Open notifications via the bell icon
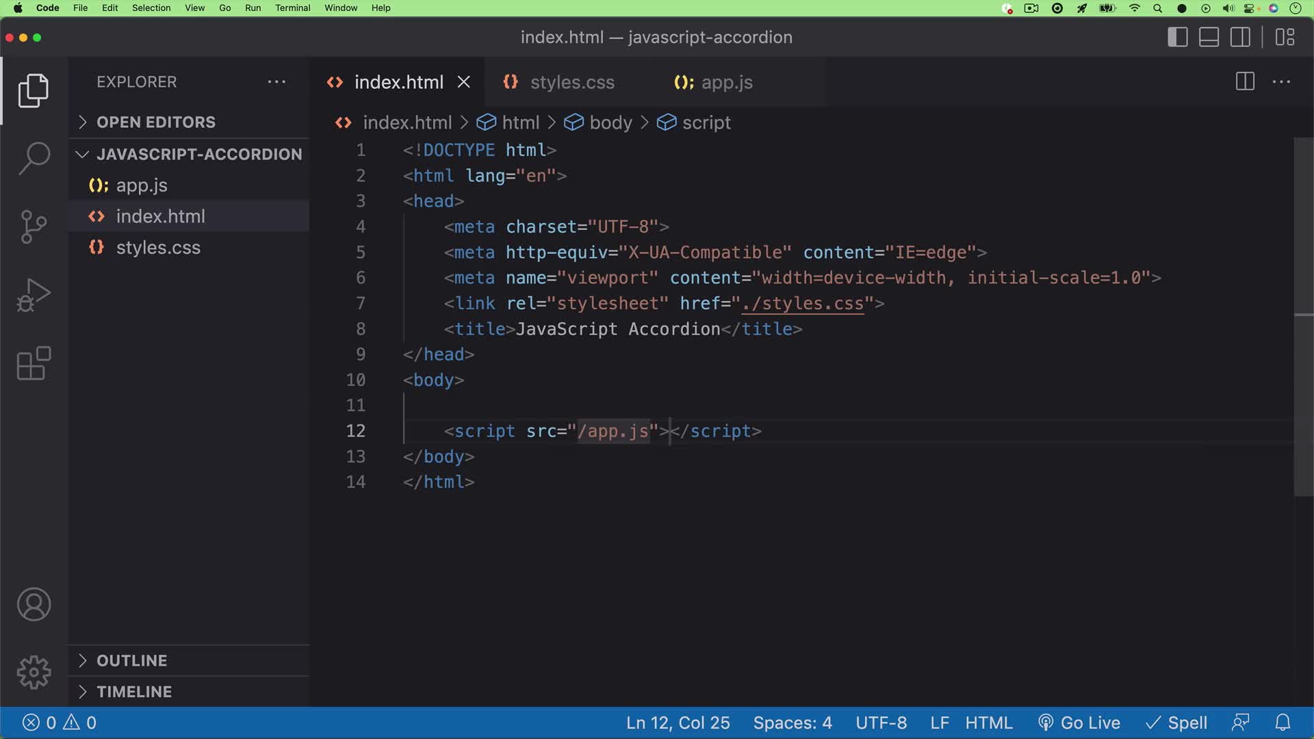Image resolution: width=1314 pixels, height=739 pixels. tap(1283, 722)
